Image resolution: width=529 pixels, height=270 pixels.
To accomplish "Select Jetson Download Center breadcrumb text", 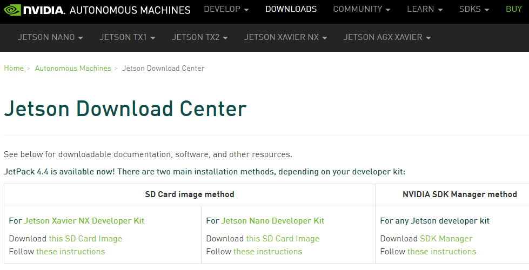I will click(163, 68).
